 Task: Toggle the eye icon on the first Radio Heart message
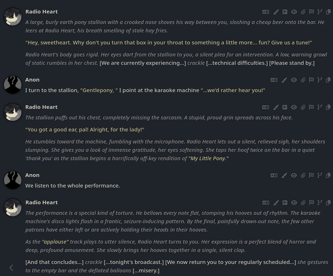[294, 12]
